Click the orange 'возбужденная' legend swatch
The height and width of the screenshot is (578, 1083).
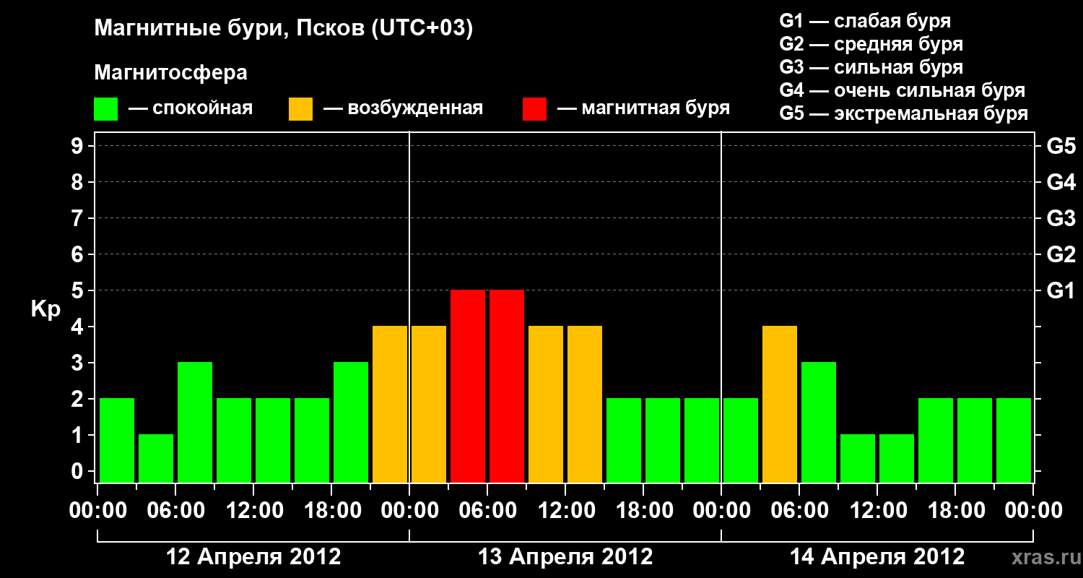[x=300, y=109]
